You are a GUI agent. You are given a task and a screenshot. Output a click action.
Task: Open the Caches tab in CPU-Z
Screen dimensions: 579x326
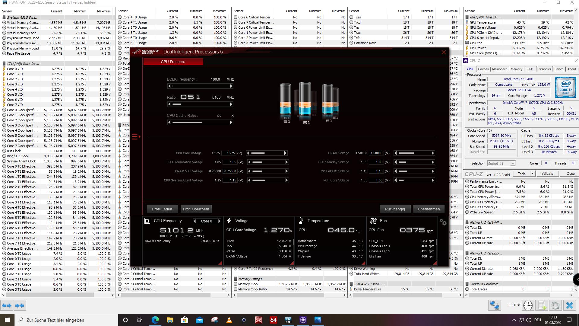[x=483, y=69]
